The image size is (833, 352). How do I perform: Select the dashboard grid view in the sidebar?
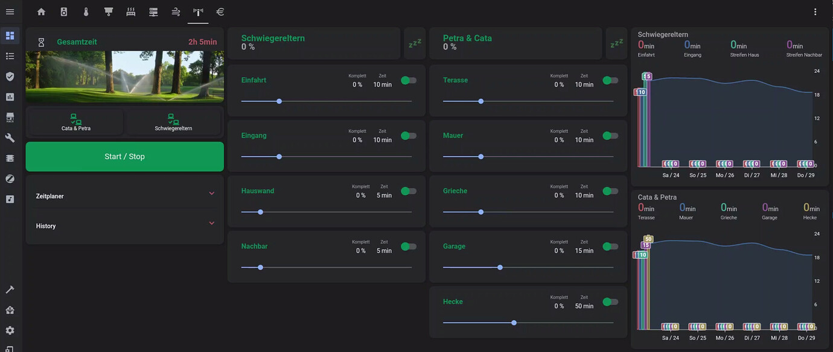click(x=10, y=35)
